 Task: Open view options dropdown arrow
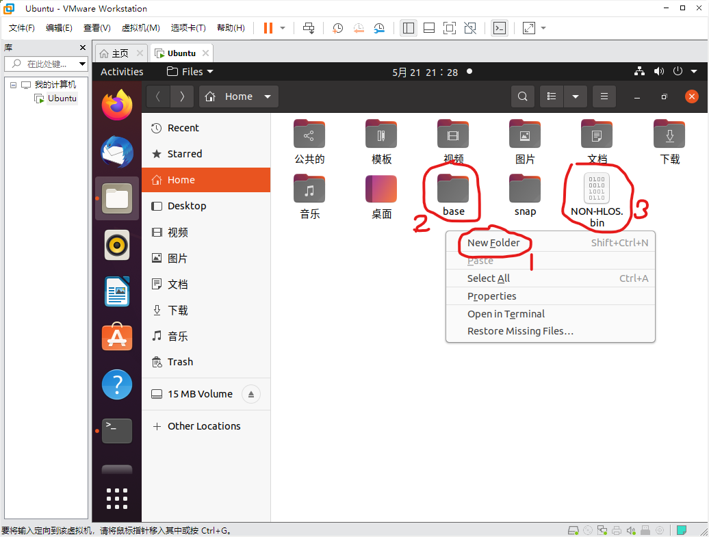[576, 96]
